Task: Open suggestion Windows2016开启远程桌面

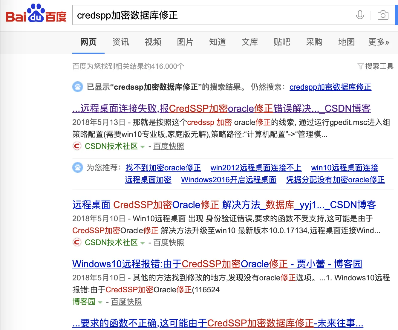Action: [x=229, y=180]
